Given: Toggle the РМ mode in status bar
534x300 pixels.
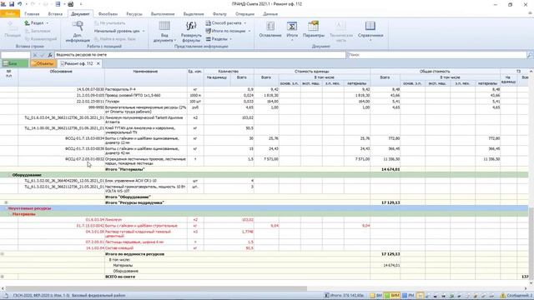Looking at the screenshot, I should (x=408, y=296).
